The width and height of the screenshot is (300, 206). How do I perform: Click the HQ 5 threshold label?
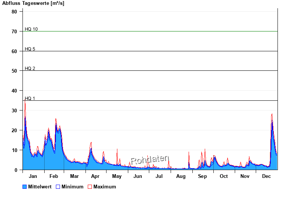(x=30, y=49)
